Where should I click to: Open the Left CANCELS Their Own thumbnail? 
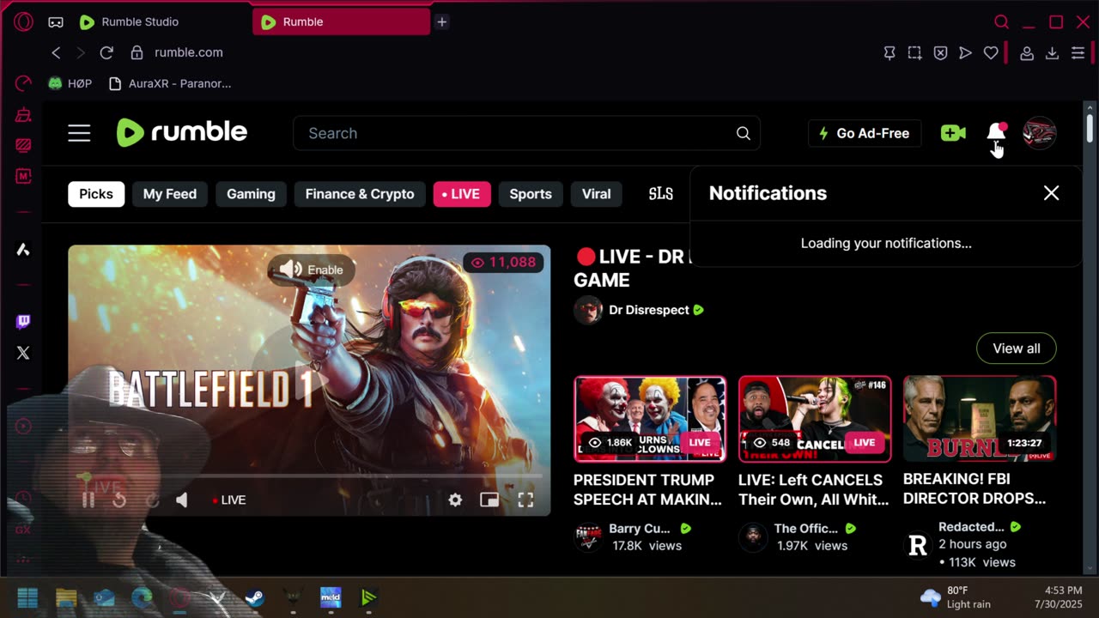[x=815, y=419]
